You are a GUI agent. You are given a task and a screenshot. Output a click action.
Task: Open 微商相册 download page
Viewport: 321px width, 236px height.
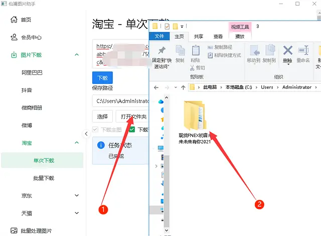click(x=32, y=108)
